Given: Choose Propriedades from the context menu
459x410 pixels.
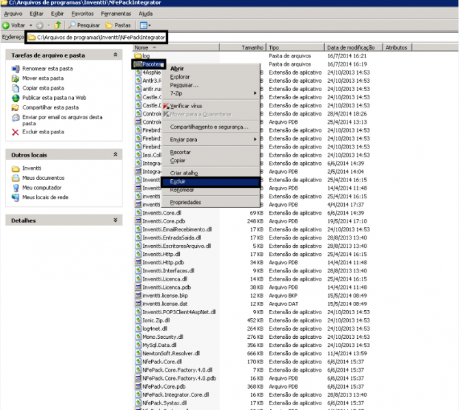Looking at the screenshot, I should (185, 202).
